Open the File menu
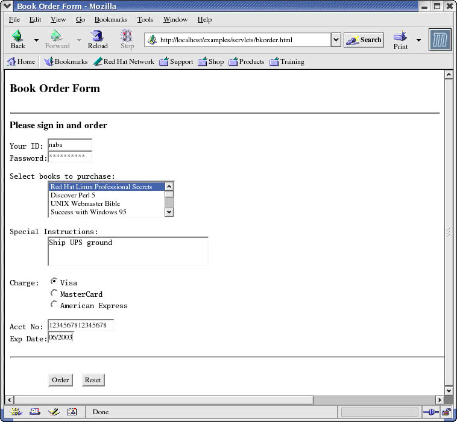The image size is (457, 422). [14, 19]
